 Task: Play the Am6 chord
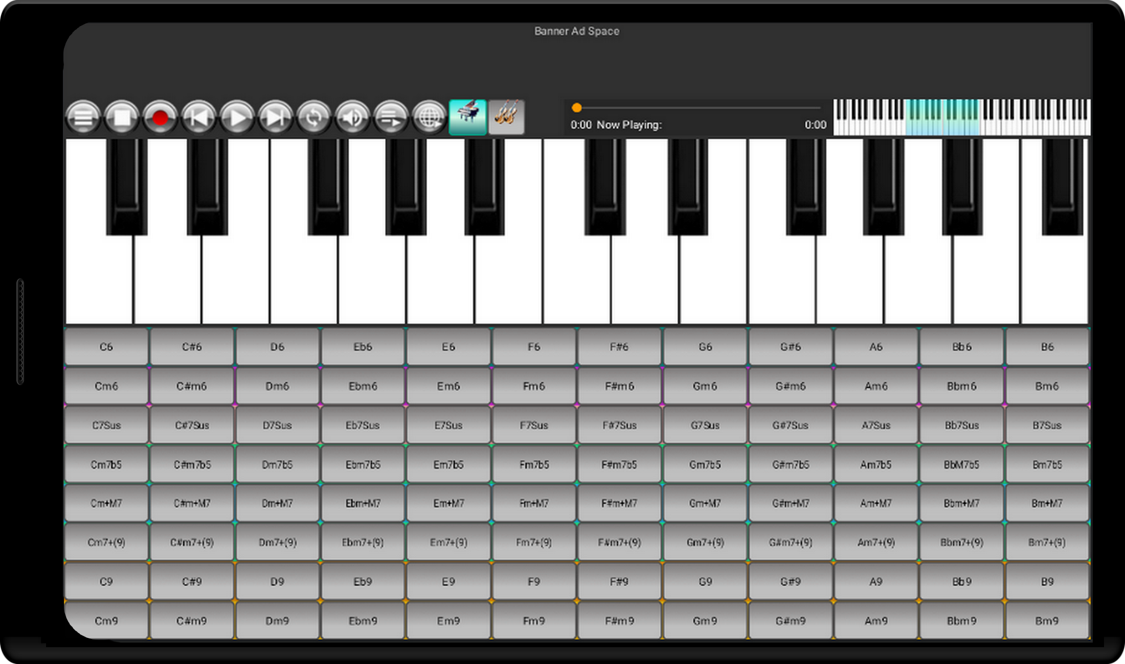click(876, 386)
